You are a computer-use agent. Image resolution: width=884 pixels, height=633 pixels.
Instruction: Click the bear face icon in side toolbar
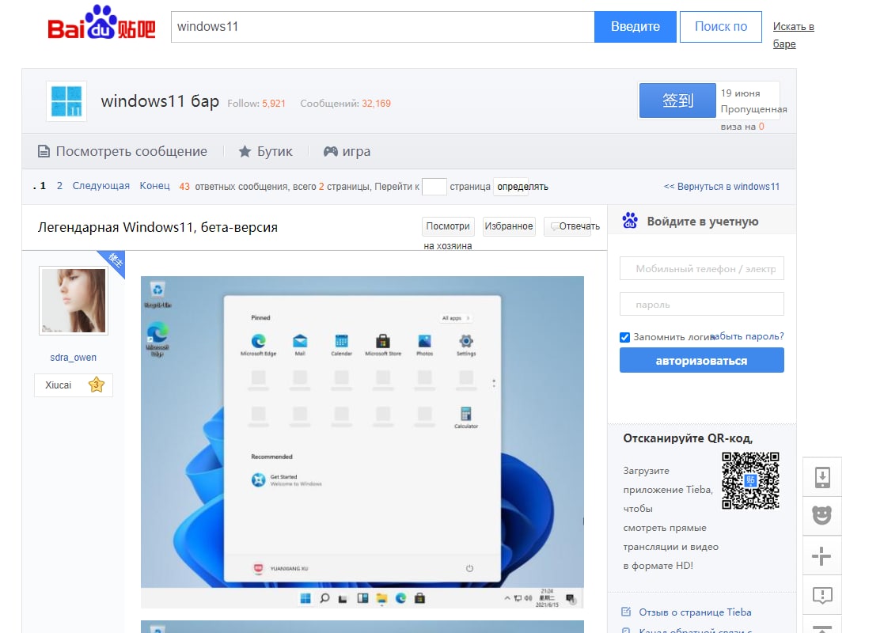click(x=822, y=515)
